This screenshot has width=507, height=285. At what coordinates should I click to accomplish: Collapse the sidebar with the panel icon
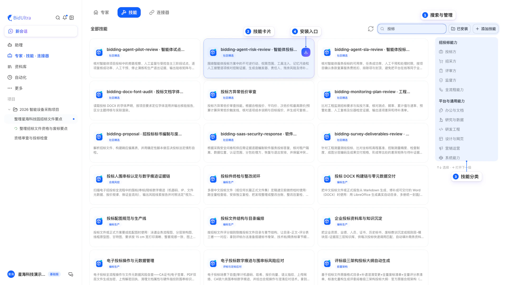pos(72,18)
